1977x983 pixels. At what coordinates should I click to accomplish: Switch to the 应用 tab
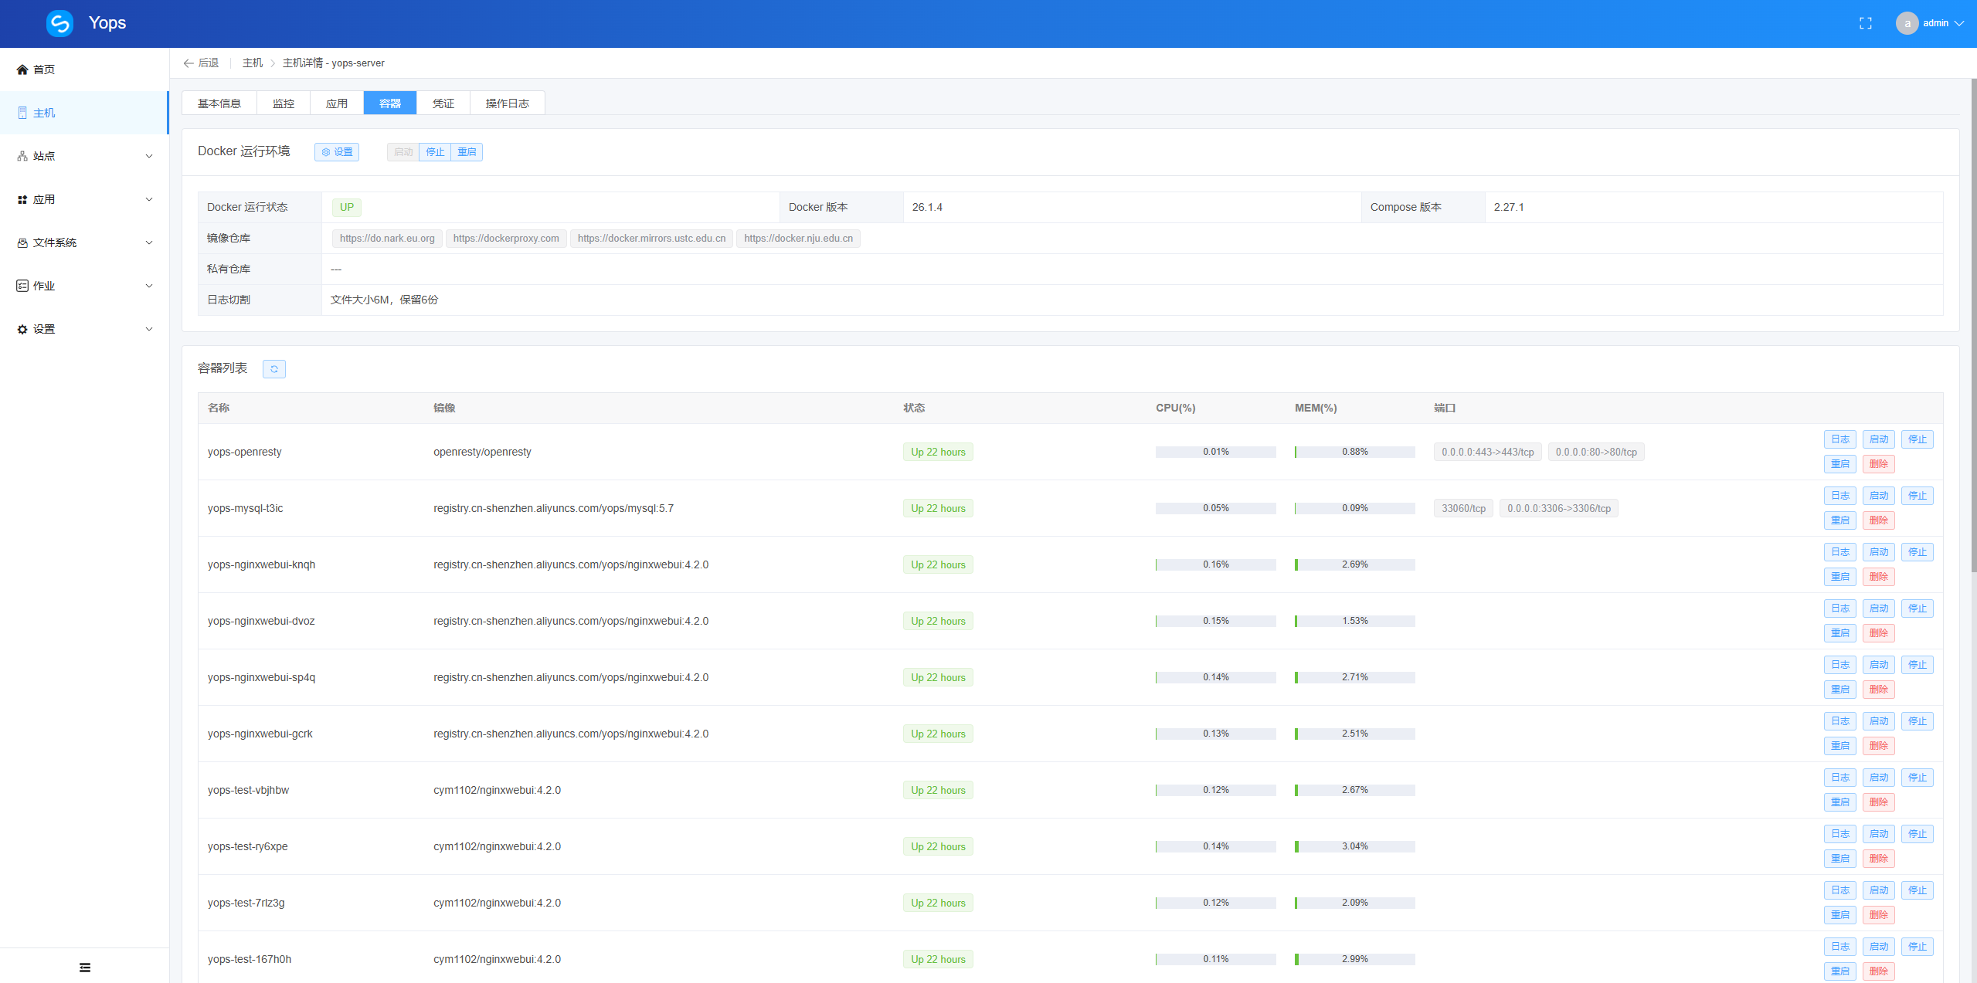[337, 103]
